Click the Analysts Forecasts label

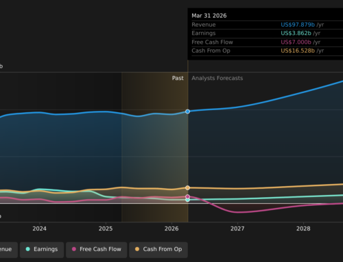tap(217, 78)
